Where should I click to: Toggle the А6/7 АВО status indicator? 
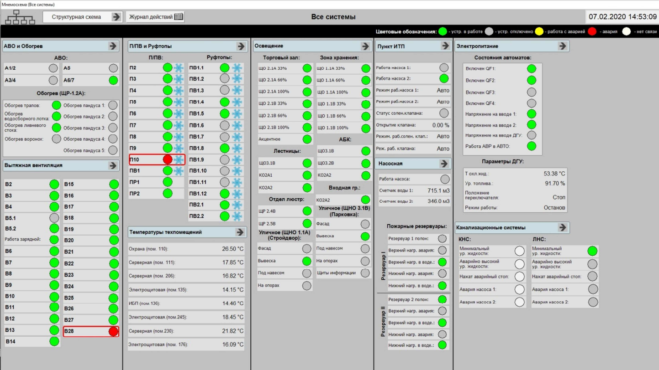[113, 80]
